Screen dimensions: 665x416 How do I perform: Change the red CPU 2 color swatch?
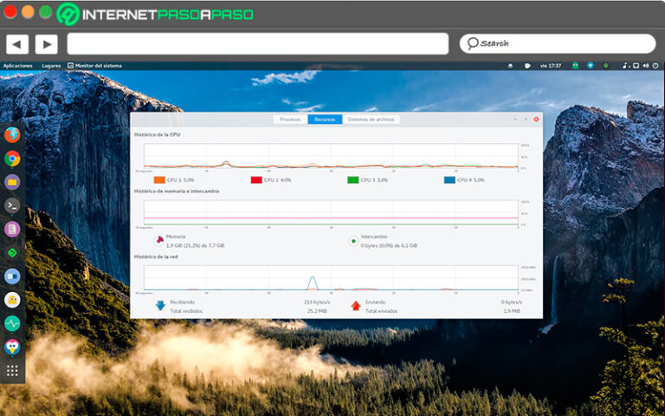pos(256,180)
